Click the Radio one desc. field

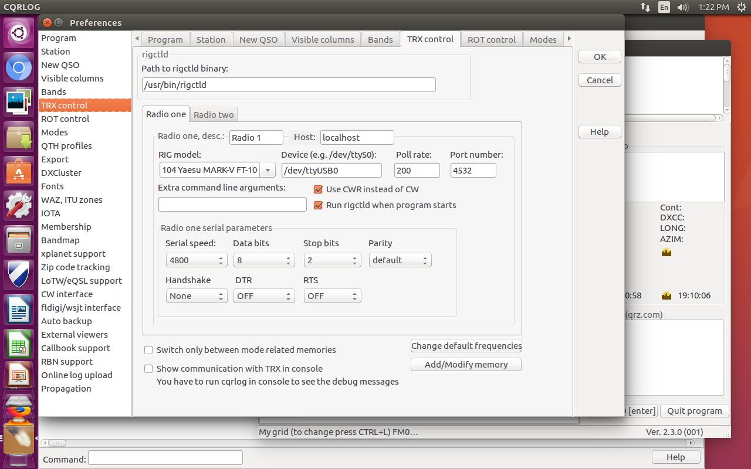pyautogui.click(x=256, y=137)
